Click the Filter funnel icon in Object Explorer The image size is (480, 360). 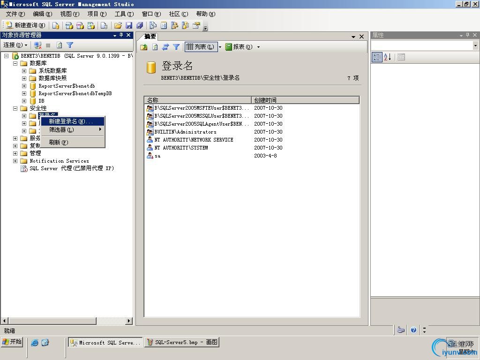pyautogui.click(x=70, y=45)
